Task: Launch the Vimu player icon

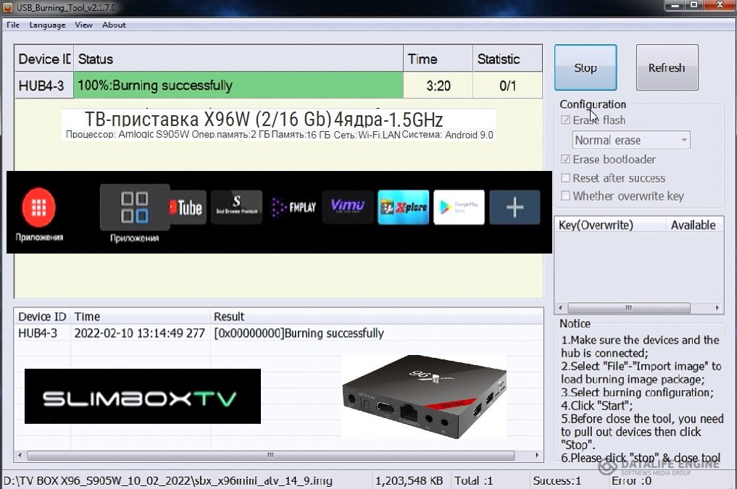Action: pyautogui.click(x=348, y=207)
